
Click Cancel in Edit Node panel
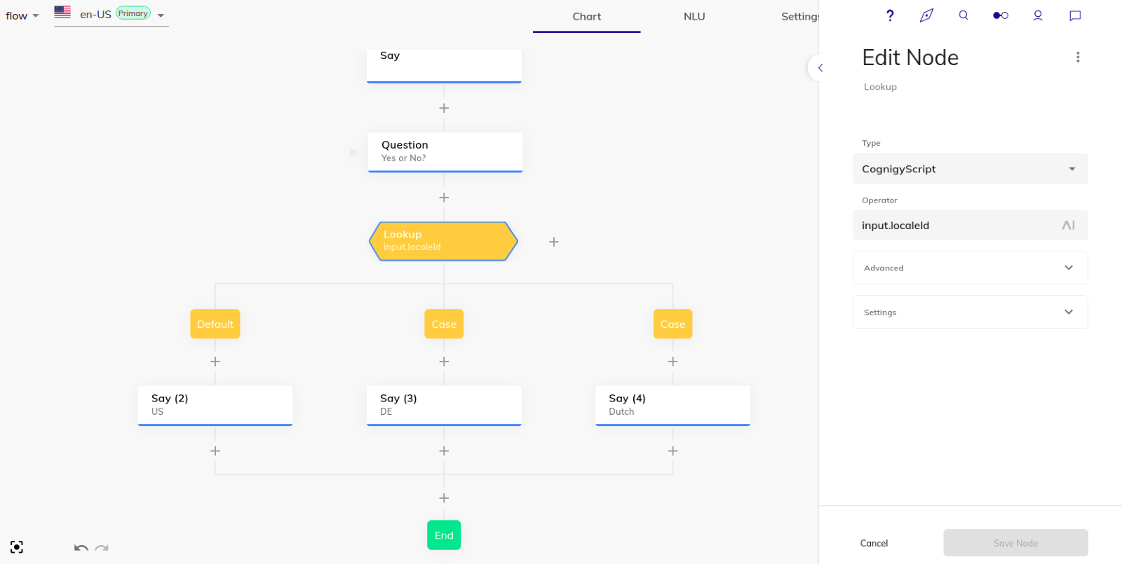point(874,543)
